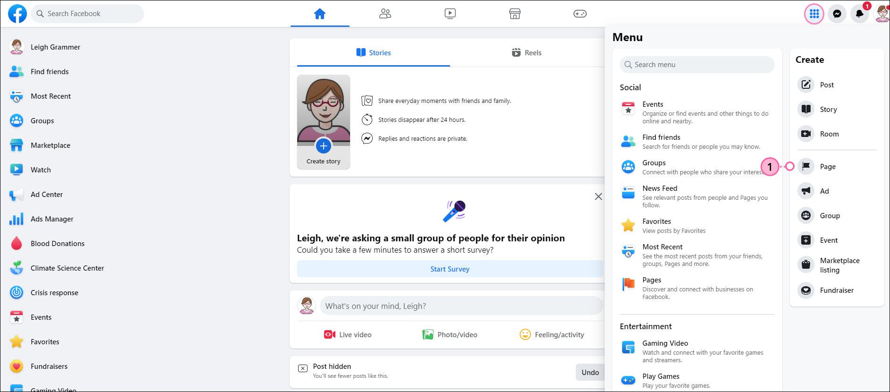This screenshot has height=392, width=890.
Task: Open News Feed in Menu
Action: click(697, 196)
